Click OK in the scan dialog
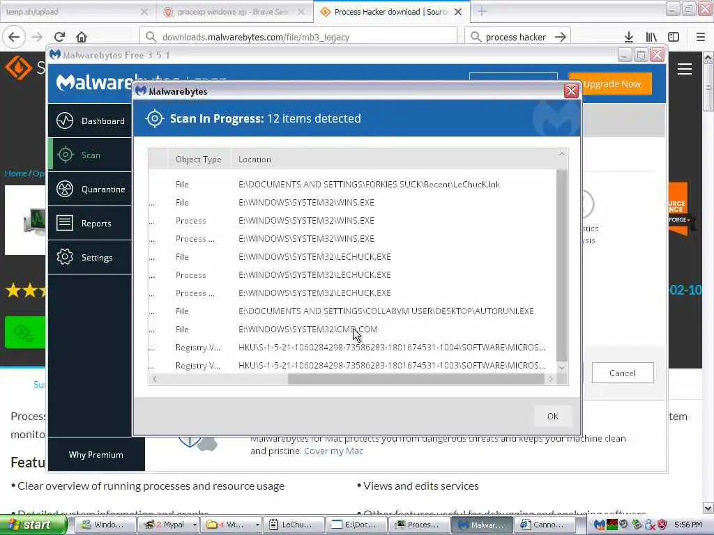The image size is (714, 535). (x=552, y=417)
